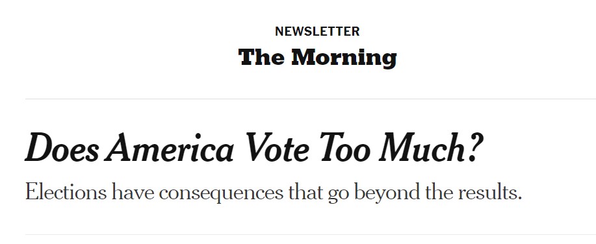Viewport: 596px width, 244px height.
Task: Click the word "Elections" in the subheadline
Action: click(66, 192)
